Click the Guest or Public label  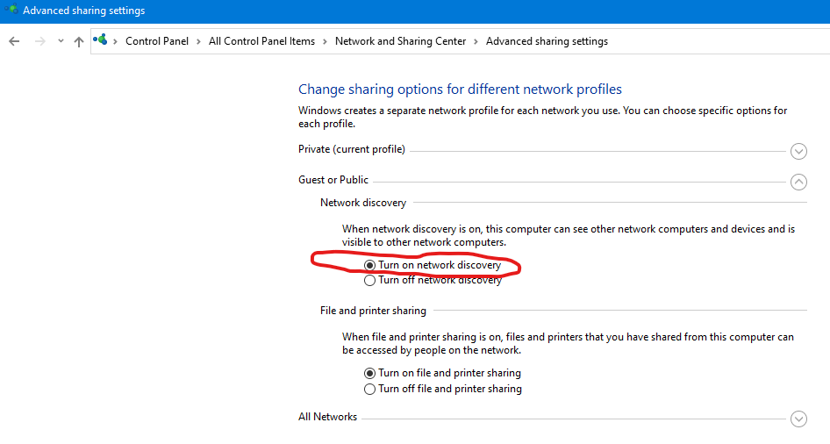point(333,180)
